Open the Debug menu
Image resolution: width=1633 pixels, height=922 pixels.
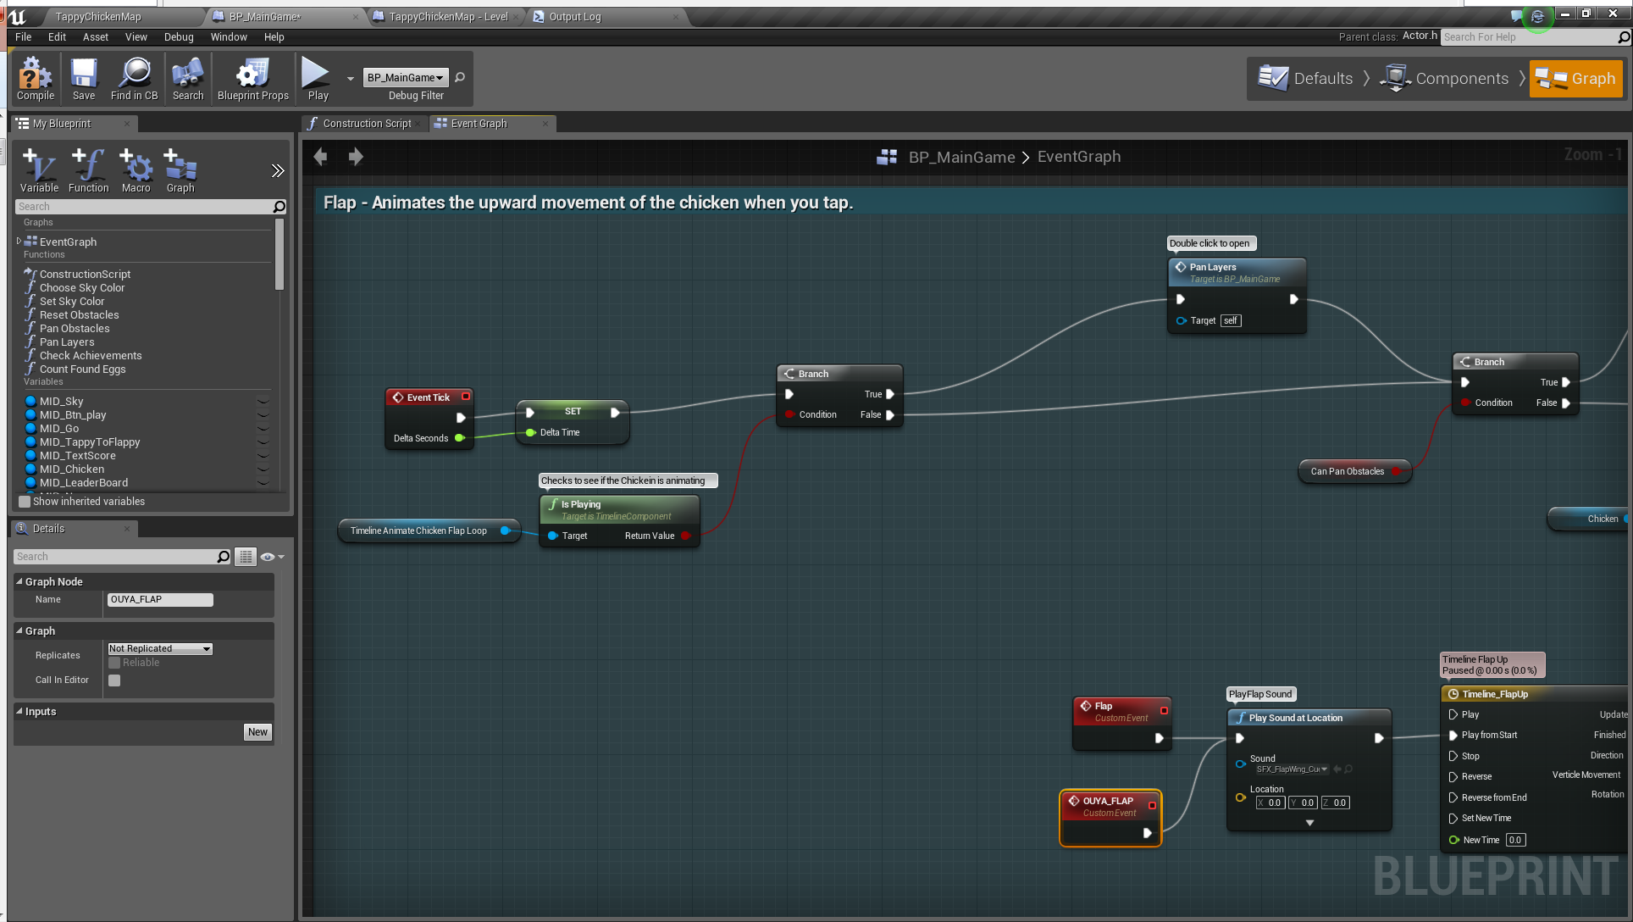tap(179, 37)
